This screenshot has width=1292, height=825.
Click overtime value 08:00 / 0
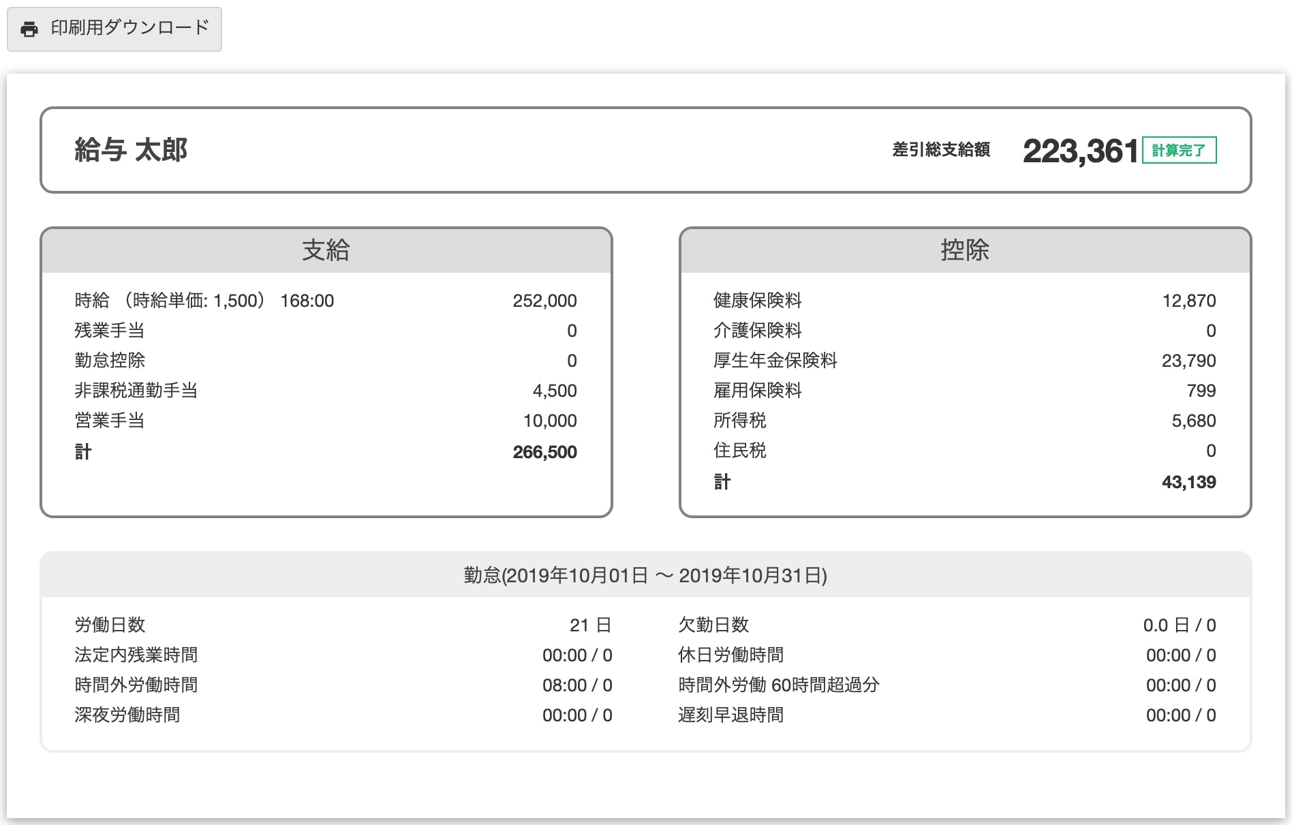point(577,685)
